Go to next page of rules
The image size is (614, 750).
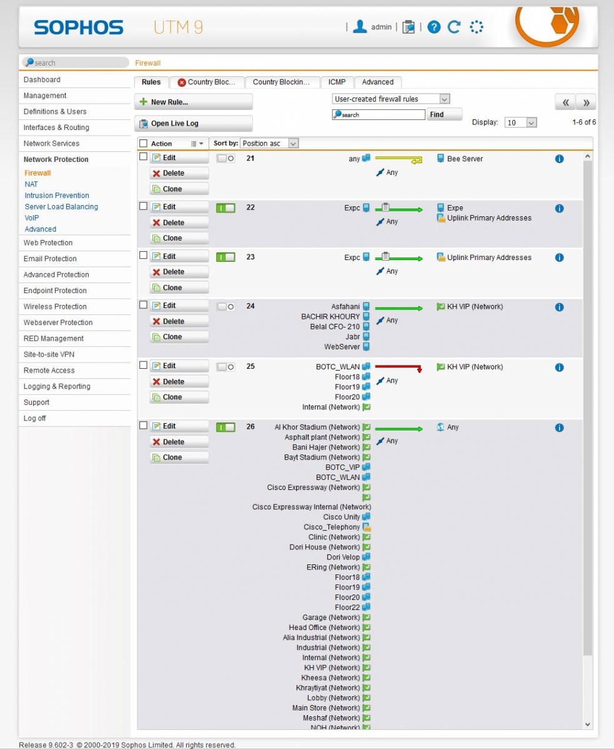[x=587, y=103]
